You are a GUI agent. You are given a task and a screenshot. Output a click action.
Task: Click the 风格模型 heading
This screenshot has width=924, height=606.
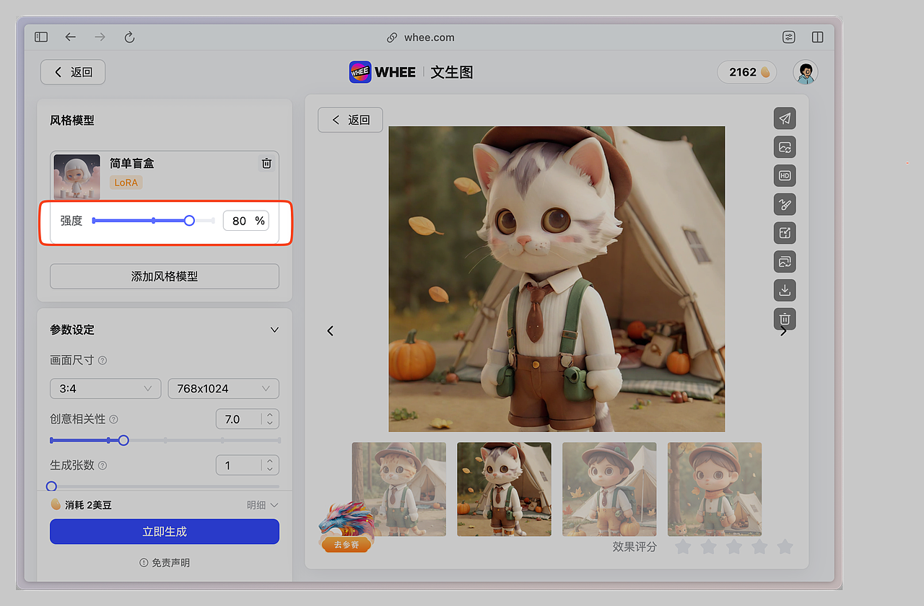(x=72, y=120)
